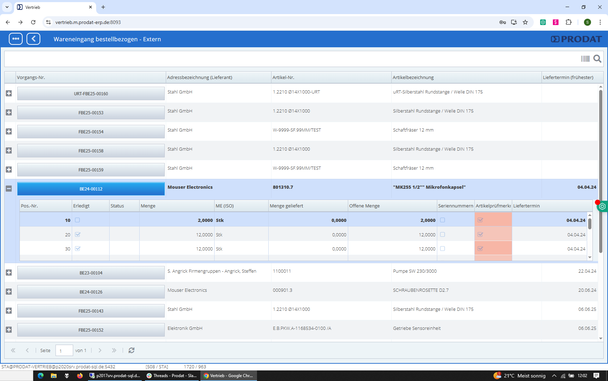Click the back arrow button in header
The image size is (608, 381).
click(x=34, y=39)
